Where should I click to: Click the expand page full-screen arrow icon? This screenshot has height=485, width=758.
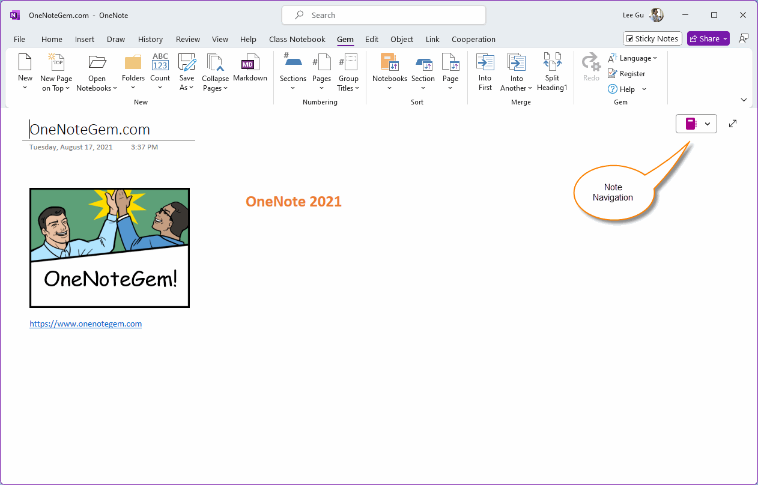click(x=733, y=124)
